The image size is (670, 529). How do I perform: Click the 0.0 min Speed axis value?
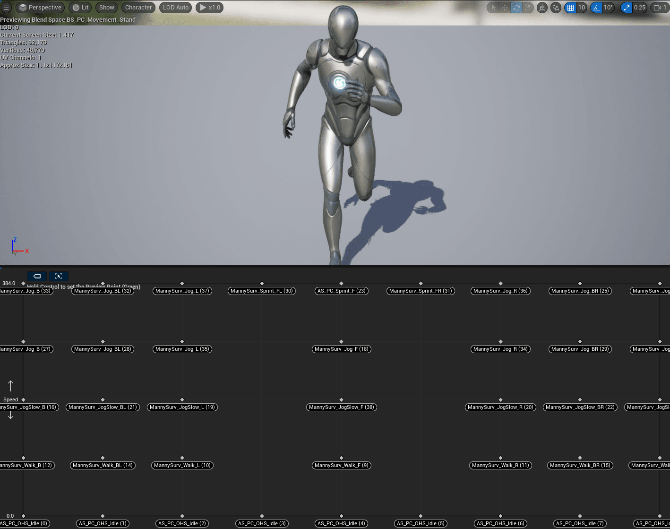coord(10,516)
